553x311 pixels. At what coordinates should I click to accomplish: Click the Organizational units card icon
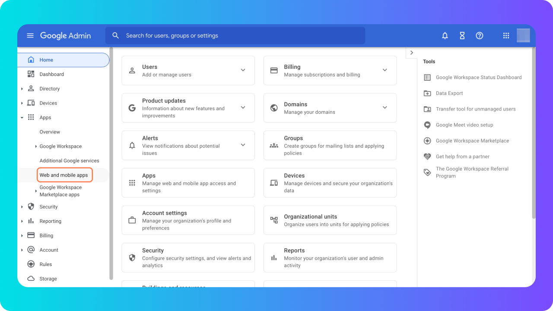(274, 220)
